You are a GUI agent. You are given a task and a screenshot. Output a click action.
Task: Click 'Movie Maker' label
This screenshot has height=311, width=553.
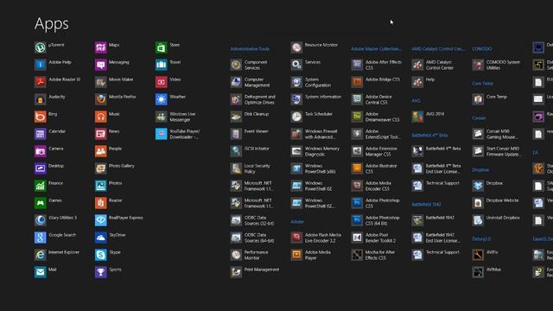[x=121, y=79]
